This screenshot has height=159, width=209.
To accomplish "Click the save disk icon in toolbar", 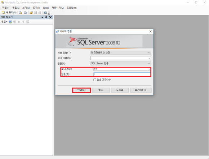I will pos(35,13).
